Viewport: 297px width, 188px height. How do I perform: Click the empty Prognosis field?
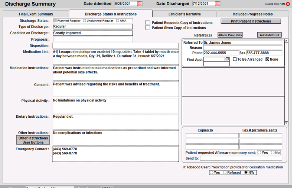93,39
